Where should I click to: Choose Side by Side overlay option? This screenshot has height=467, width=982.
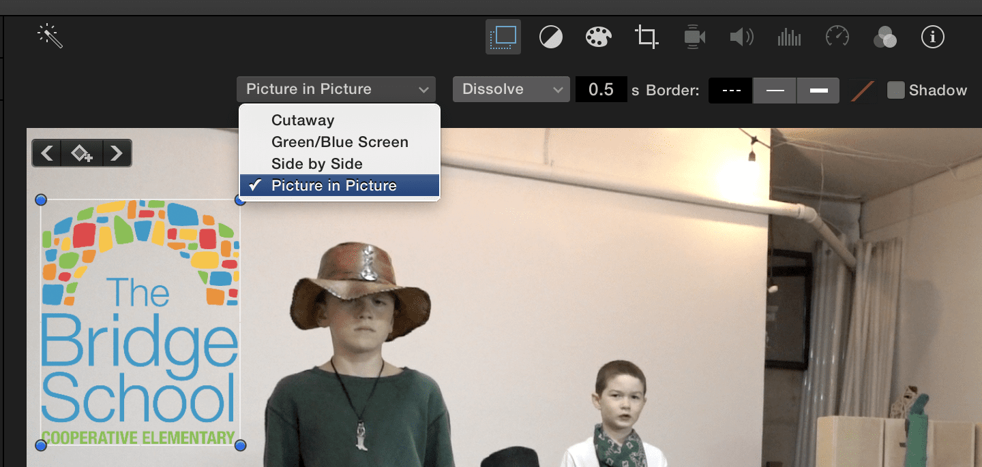(x=340, y=164)
